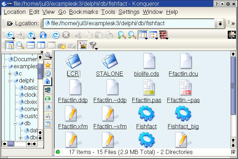Print using the printer icon
The height and width of the screenshot is (159, 238).
110,35
